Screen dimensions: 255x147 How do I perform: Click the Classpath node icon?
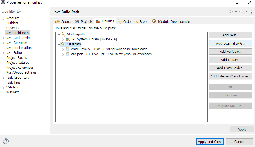coord(63,44)
